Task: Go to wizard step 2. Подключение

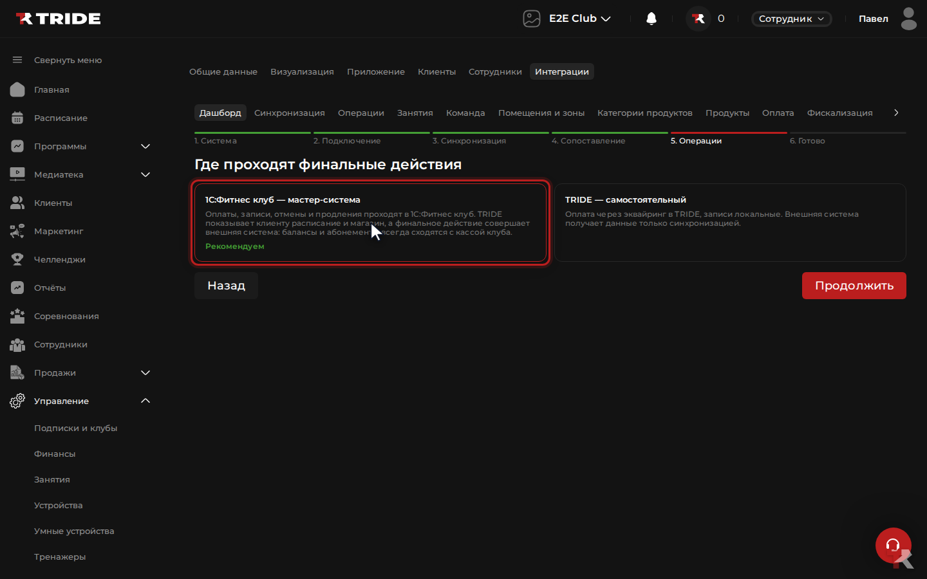Action: point(371,139)
